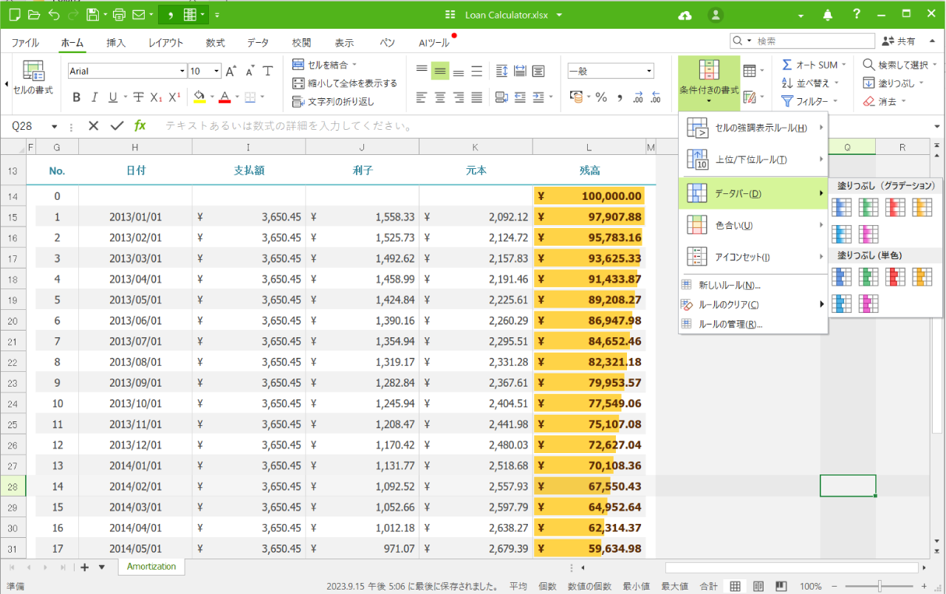Toggle bold formatting
This screenshot has width=946, height=594.
click(76, 97)
